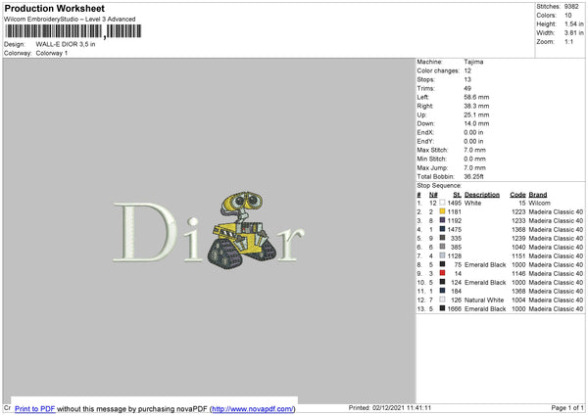Pick the navy swatch with 1475 stitches
The width and height of the screenshot is (588, 415).
point(443,229)
